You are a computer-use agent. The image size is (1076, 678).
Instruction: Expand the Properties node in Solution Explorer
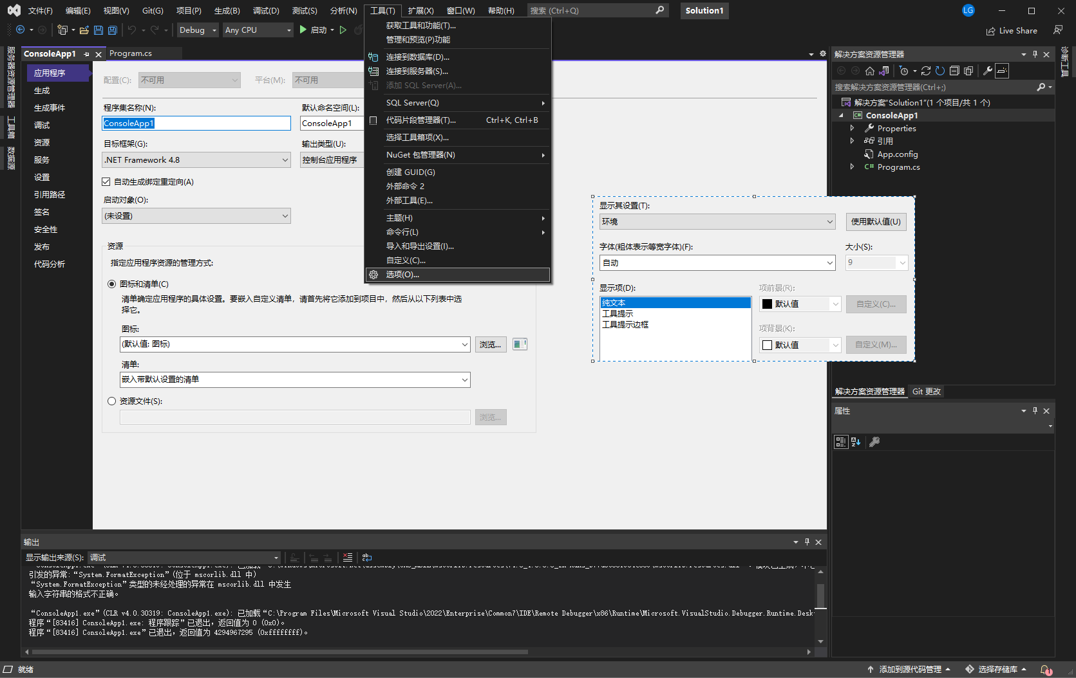[852, 129]
